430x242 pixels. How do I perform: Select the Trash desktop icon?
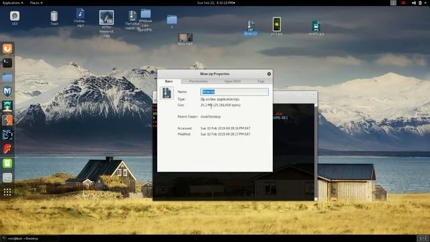[54, 18]
